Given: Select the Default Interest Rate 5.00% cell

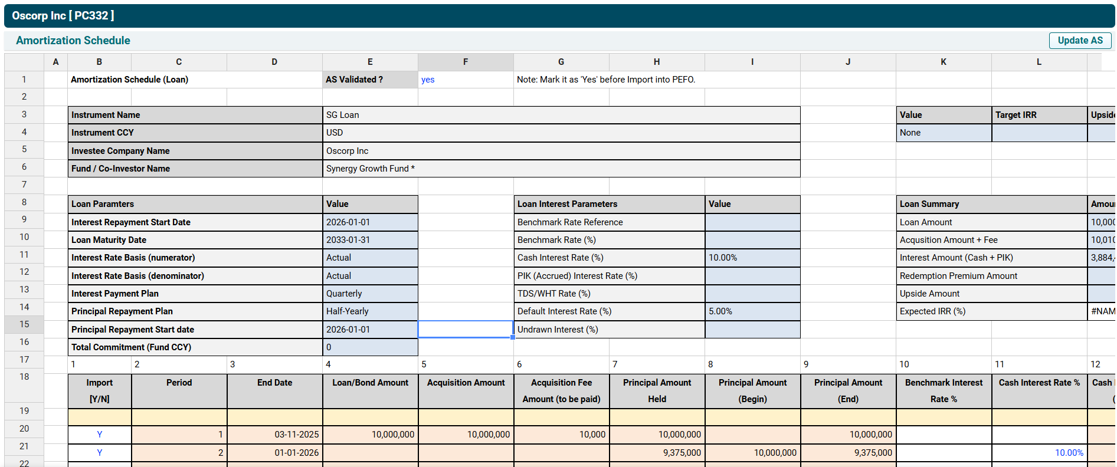Looking at the screenshot, I should [752, 311].
